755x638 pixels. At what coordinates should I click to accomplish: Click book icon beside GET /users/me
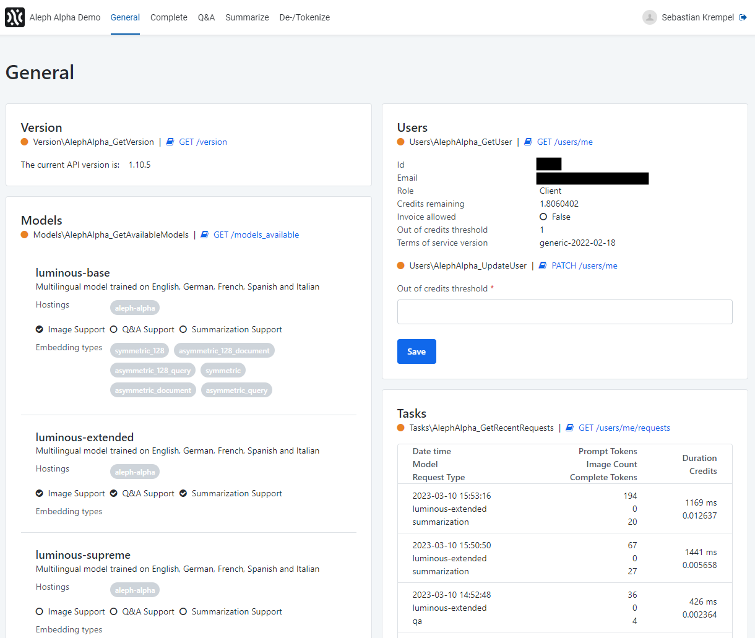pyautogui.click(x=528, y=142)
